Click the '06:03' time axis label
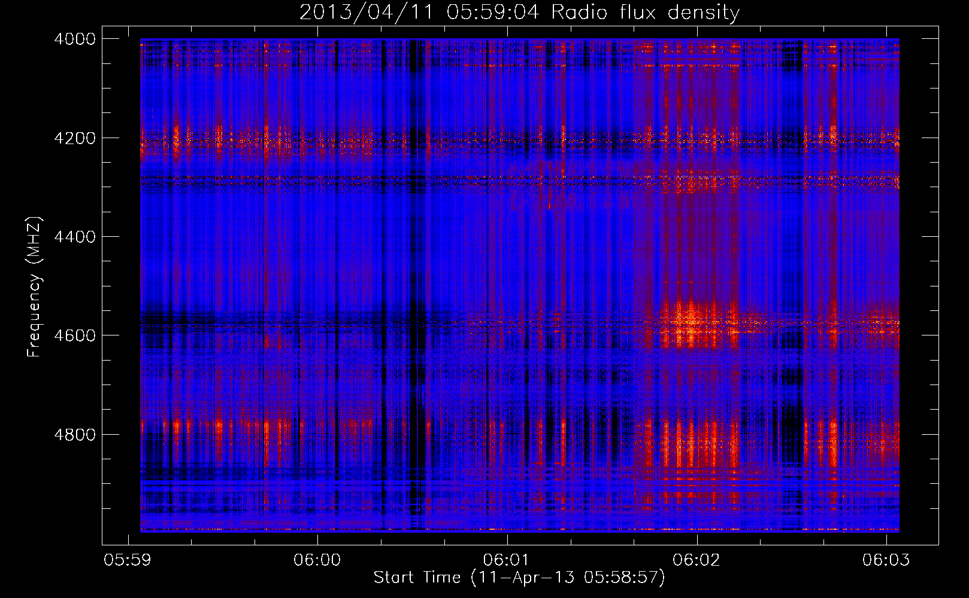Image resolution: width=969 pixels, height=598 pixels. coord(886,560)
